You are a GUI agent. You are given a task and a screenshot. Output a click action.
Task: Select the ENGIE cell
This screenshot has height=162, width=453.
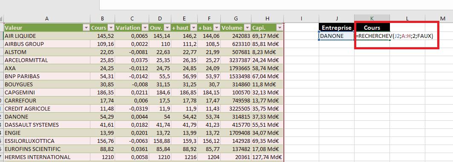coord(47,133)
